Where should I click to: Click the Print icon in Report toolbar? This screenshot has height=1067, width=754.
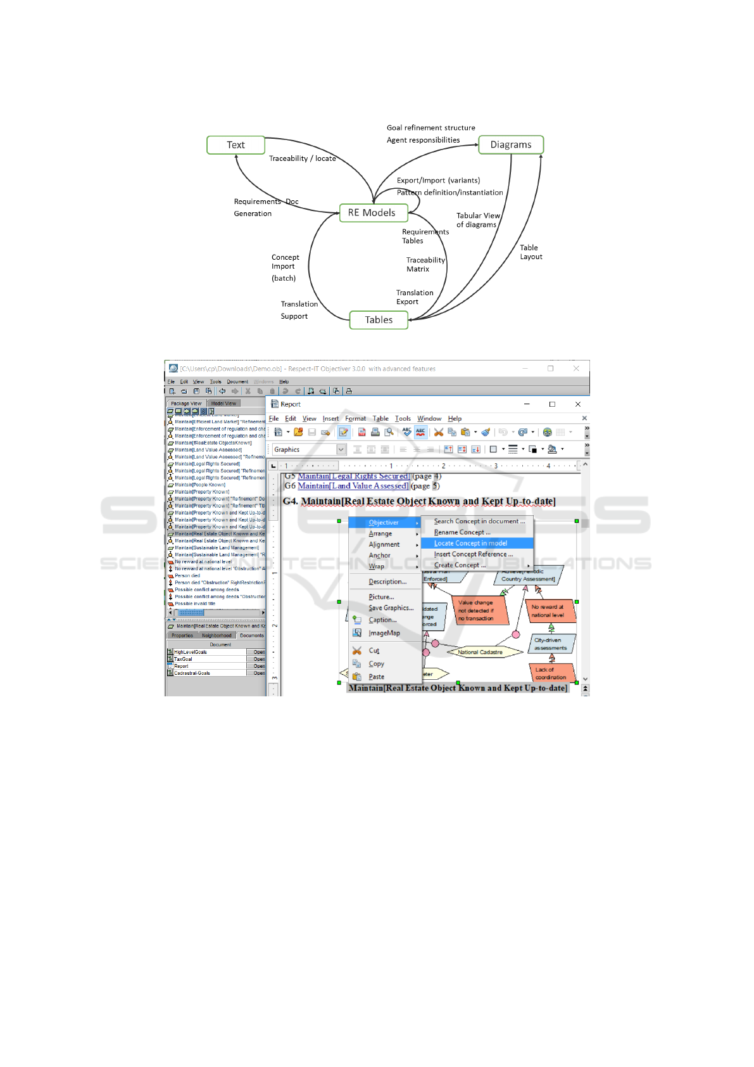click(x=375, y=432)
